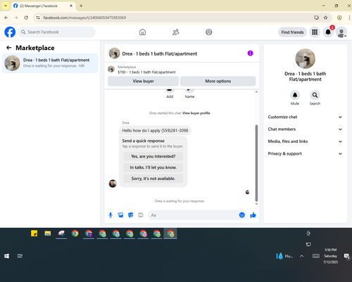The width and height of the screenshot is (352, 282).
Task: Click the Home icon in top navigation
Action: point(142,32)
